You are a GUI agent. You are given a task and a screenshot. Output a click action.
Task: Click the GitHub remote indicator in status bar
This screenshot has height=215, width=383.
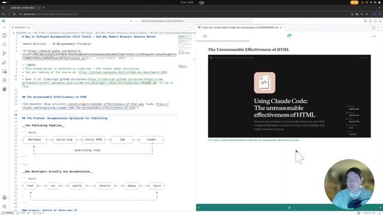pyautogui.click(x=8, y=213)
